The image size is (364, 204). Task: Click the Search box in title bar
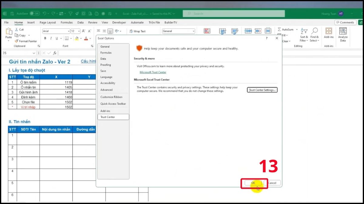(x=234, y=14)
